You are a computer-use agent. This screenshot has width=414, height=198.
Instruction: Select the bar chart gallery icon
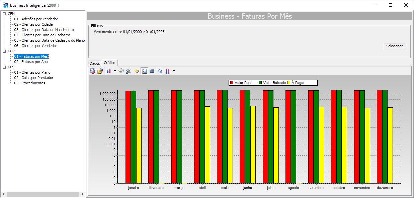tap(108, 71)
